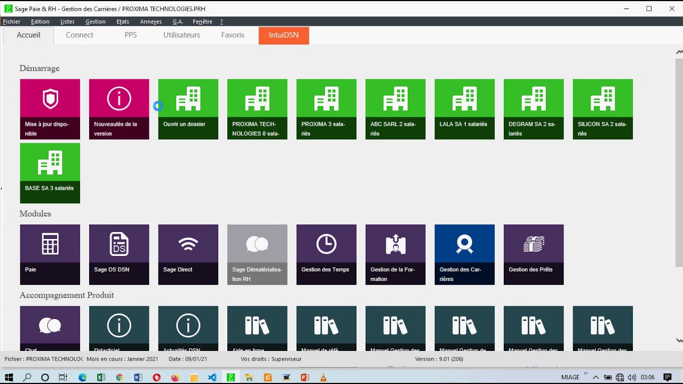Click 'Mois en cours : Janvier 2021' in status bar
683x384 pixels.
(x=123, y=359)
